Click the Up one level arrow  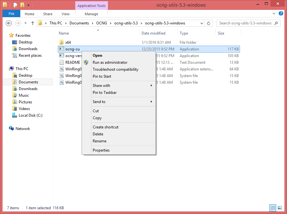33,23
